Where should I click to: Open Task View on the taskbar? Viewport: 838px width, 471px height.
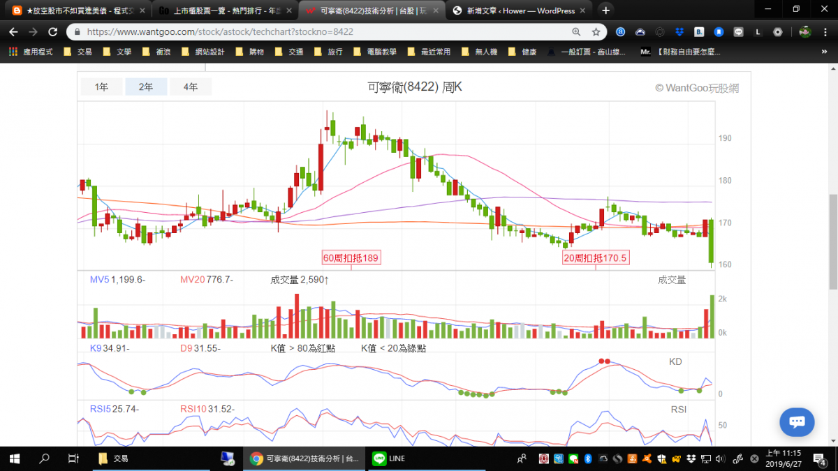click(x=73, y=458)
